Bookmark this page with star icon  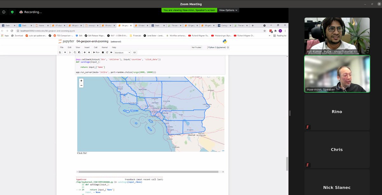click(x=265, y=31)
